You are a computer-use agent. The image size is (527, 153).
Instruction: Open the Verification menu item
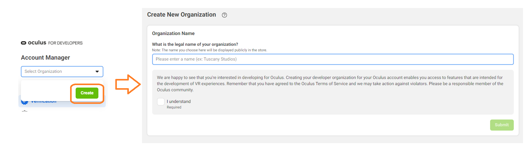tap(44, 102)
